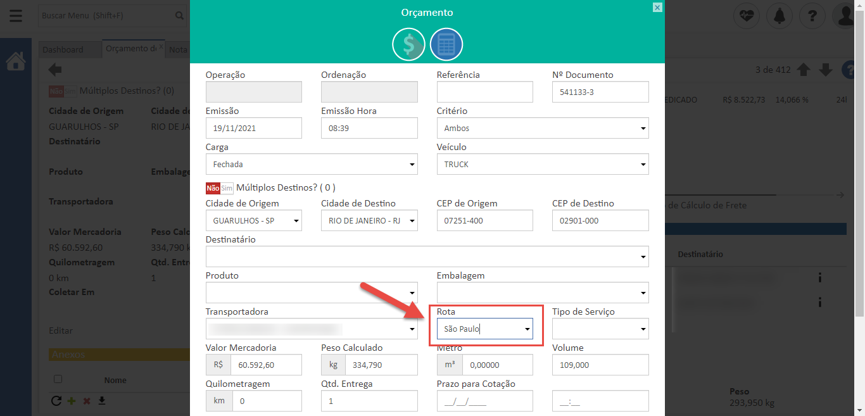This screenshot has width=865, height=416.
Task: Close the Orçamento dialog
Action: coord(657,8)
